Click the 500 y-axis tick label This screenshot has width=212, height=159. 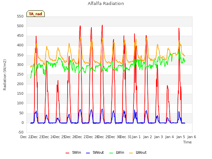[x=20, y=26]
